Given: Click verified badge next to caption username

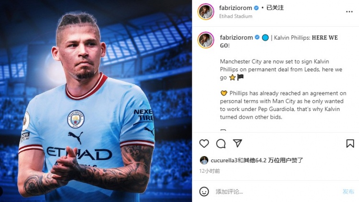Looking at the screenshot, I should (x=257, y=37).
